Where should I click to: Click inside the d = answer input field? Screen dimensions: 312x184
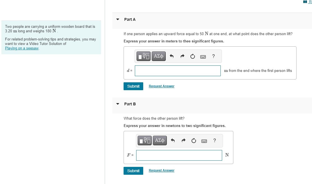(x=177, y=71)
